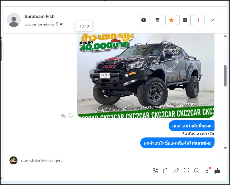Attach a file with paperclip icon

pos(176,171)
